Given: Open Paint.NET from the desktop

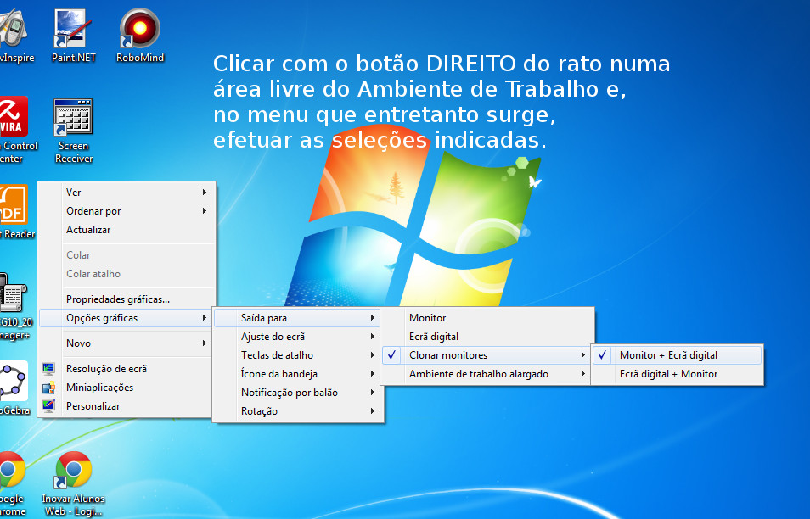Looking at the screenshot, I should [73, 25].
